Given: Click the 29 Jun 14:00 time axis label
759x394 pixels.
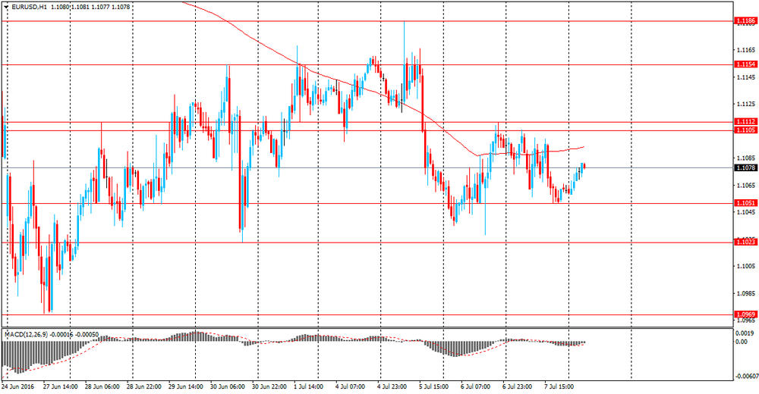Looking at the screenshot, I should point(186,386).
